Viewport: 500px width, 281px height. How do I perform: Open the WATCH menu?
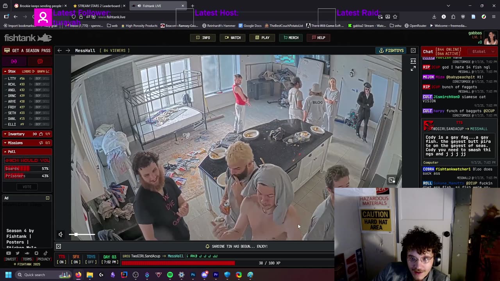click(232, 38)
